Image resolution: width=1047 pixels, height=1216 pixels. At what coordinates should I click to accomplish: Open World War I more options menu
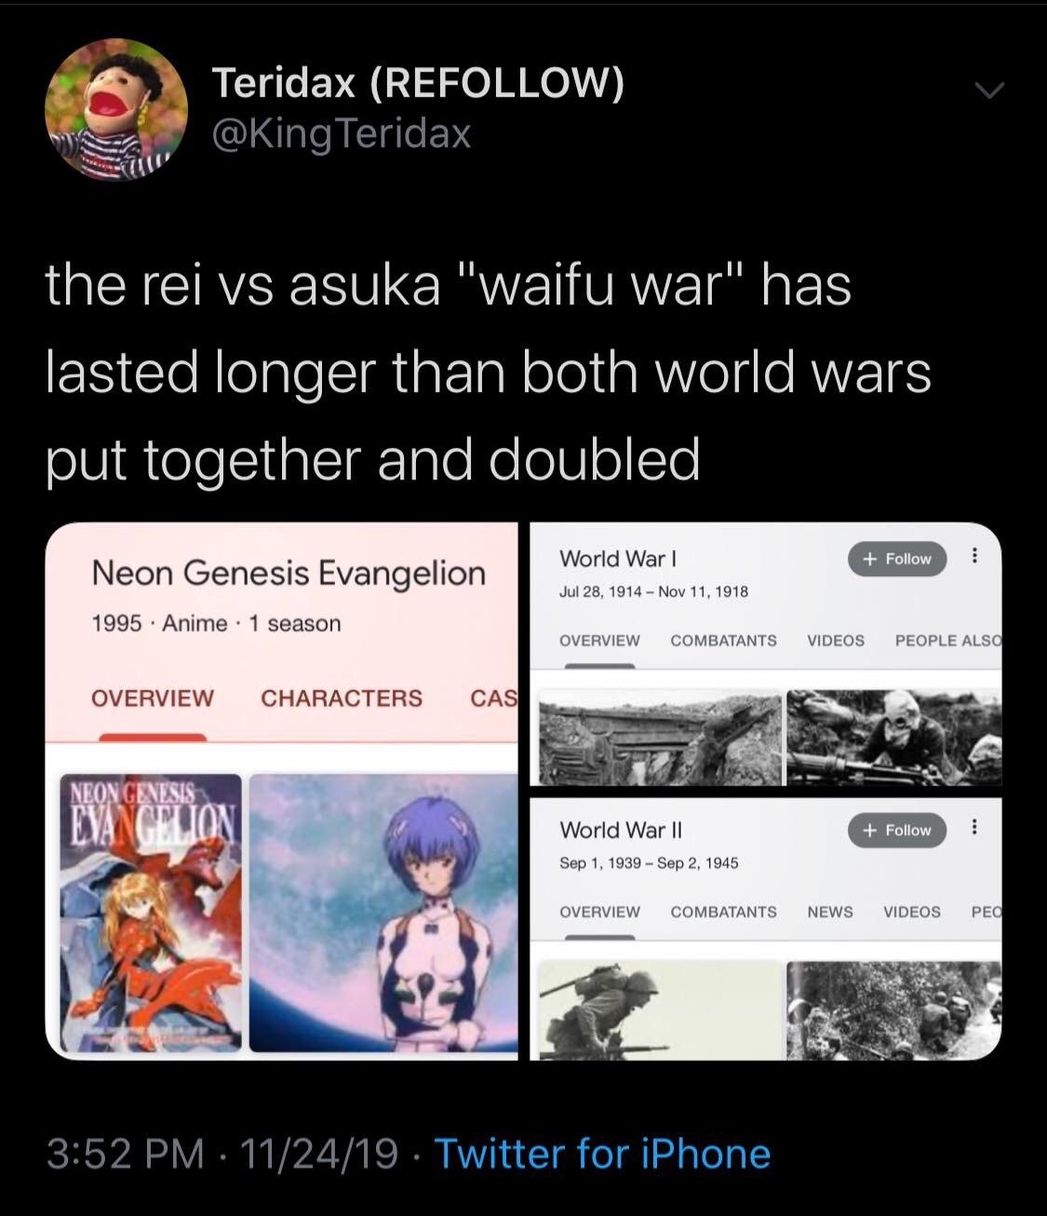click(973, 557)
